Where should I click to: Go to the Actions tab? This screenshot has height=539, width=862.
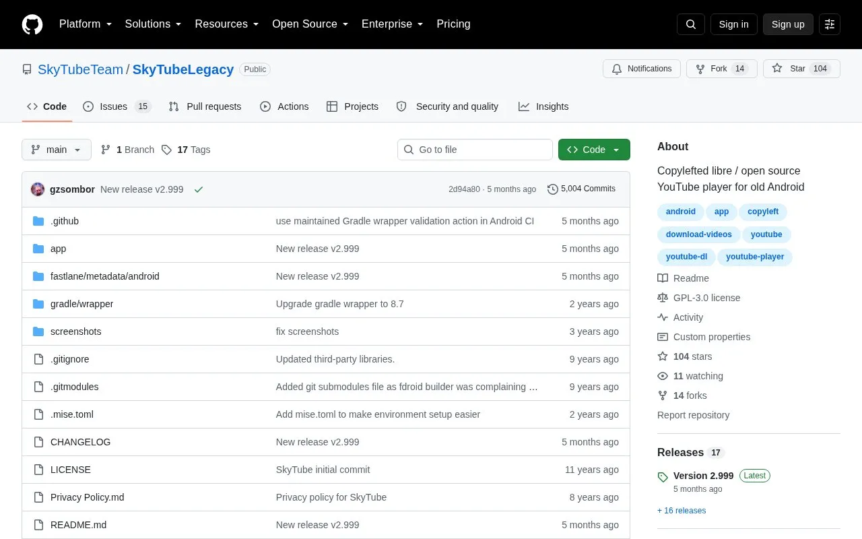pos(284,106)
